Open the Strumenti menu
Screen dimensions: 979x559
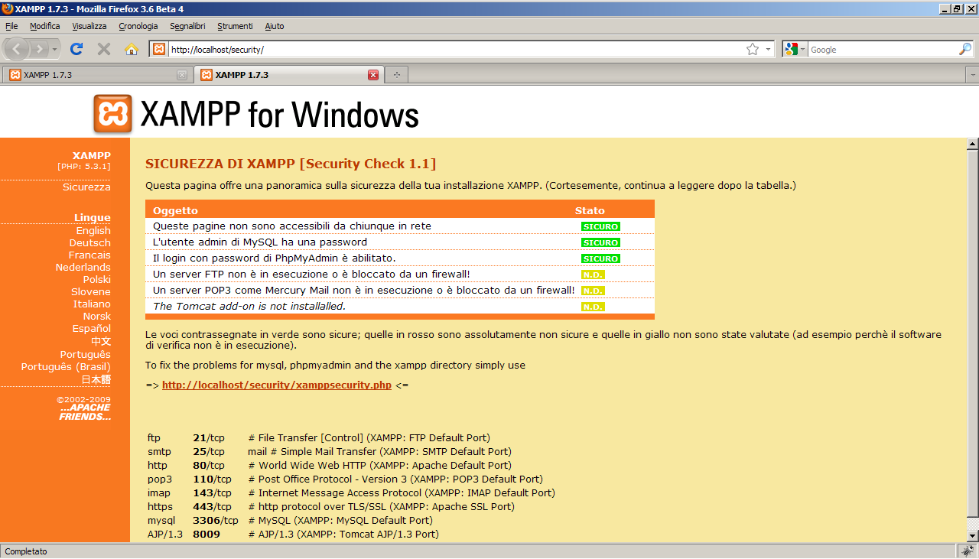click(x=235, y=26)
